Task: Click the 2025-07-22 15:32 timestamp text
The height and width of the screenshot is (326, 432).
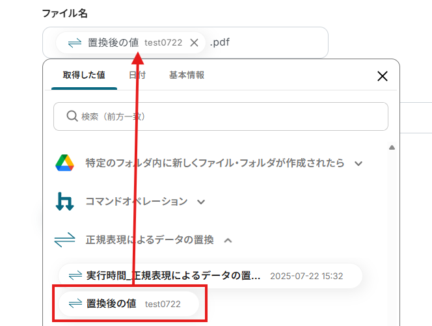Action: (x=306, y=276)
